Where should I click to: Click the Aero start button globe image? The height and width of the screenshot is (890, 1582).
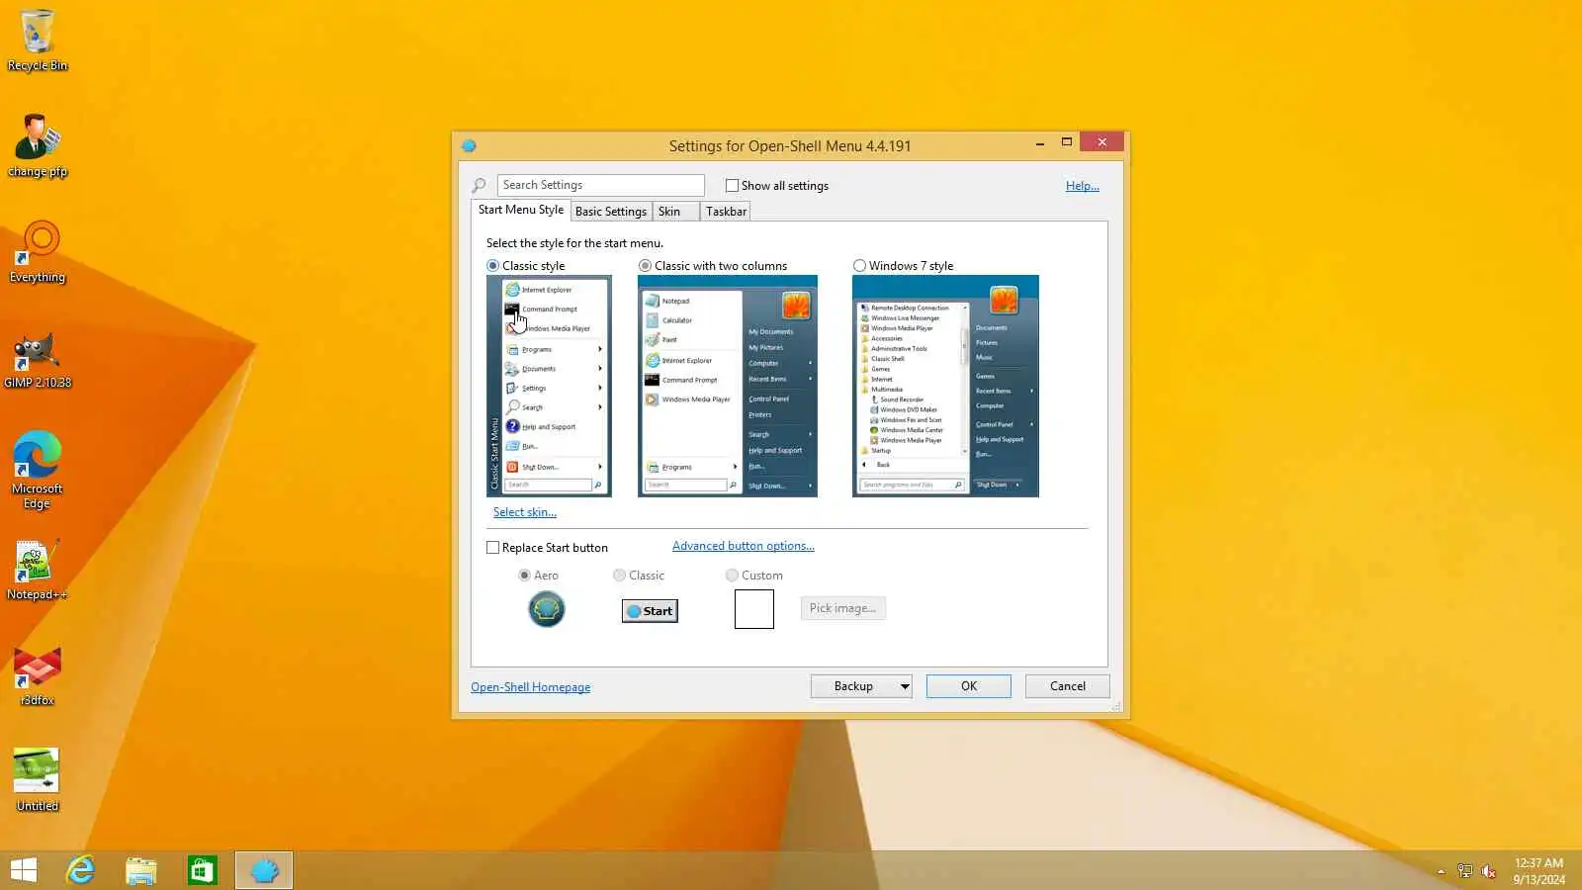pos(547,609)
